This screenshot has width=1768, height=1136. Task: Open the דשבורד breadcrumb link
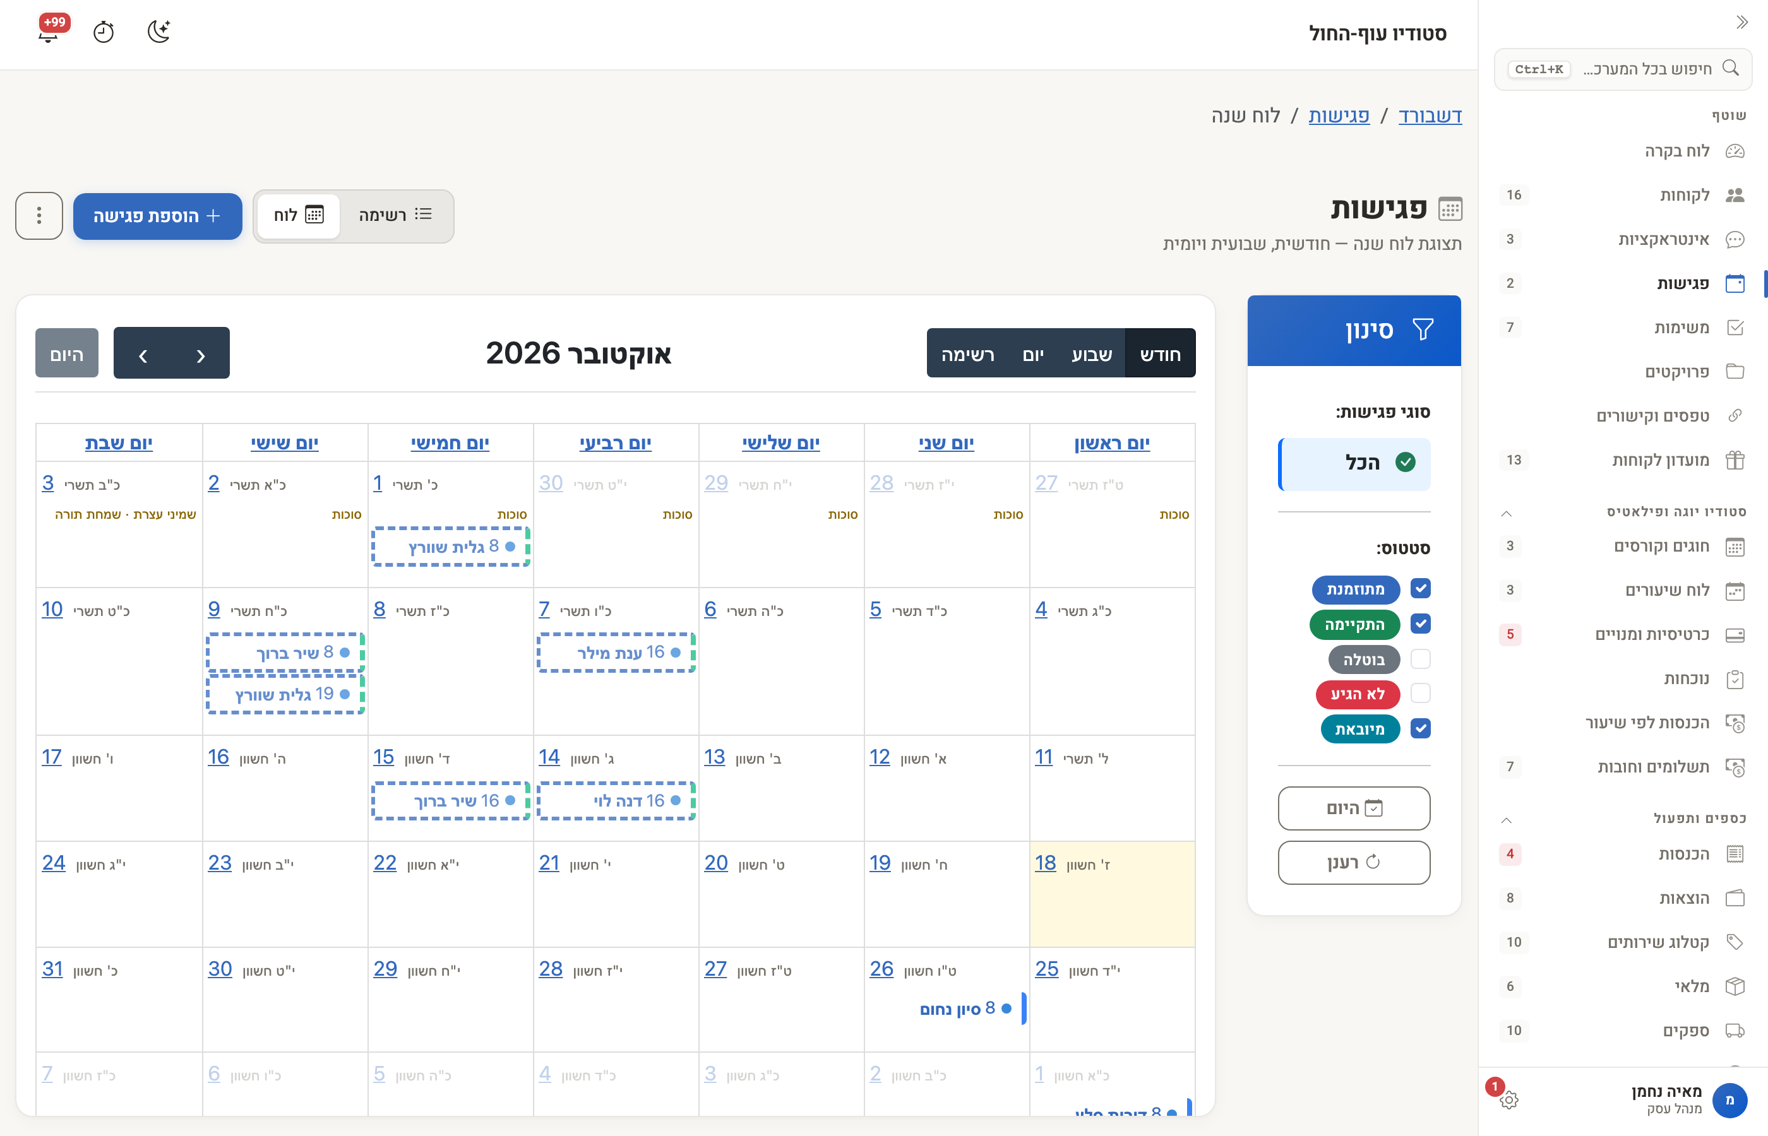tap(1430, 116)
